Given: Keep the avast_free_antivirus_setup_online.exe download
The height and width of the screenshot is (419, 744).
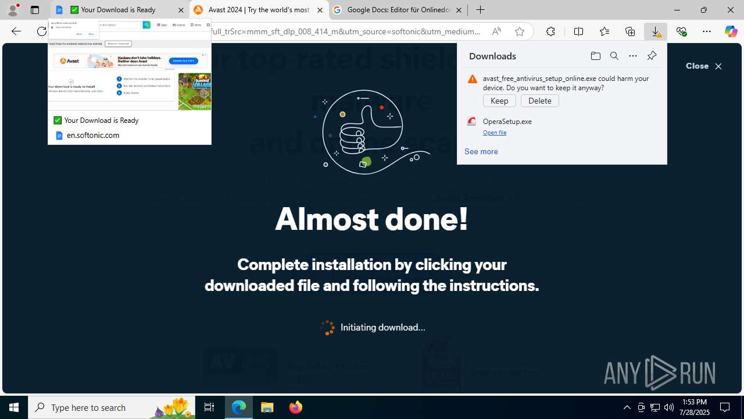Looking at the screenshot, I should (499, 101).
